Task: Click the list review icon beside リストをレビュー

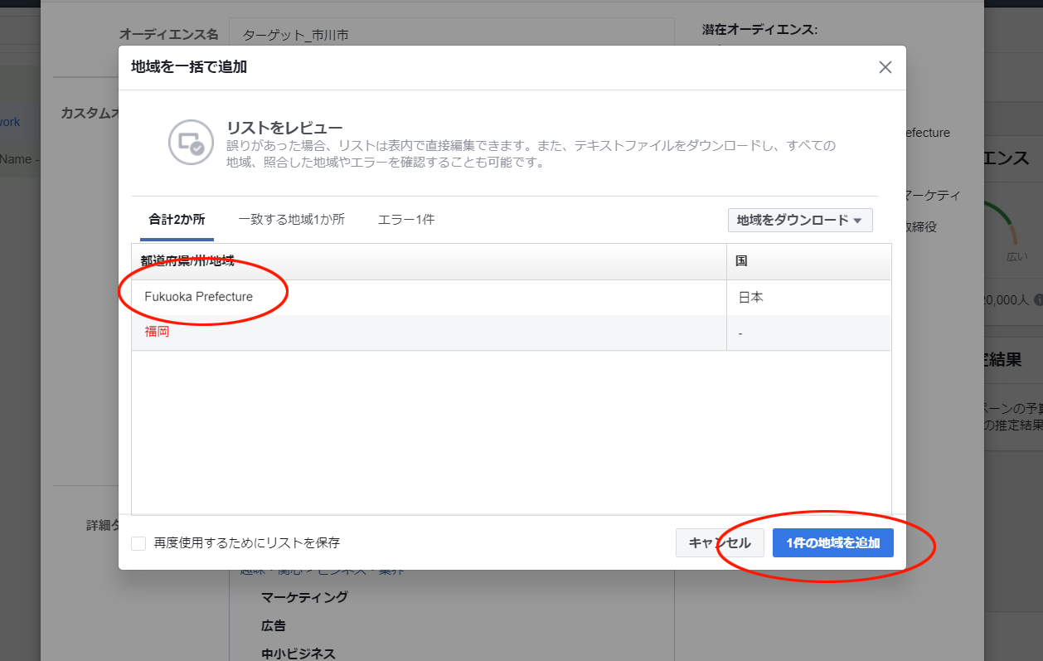Action: [192, 143]
